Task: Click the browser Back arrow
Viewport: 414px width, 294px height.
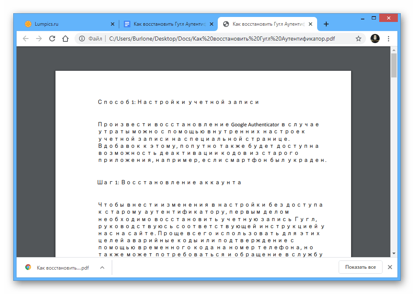Action: click(26, 39)
